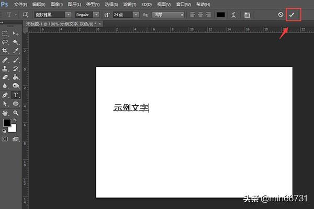Cancel current text edits
Viewport: 314px width, 209px height.
pyautogui.click(x=281, y=15)
